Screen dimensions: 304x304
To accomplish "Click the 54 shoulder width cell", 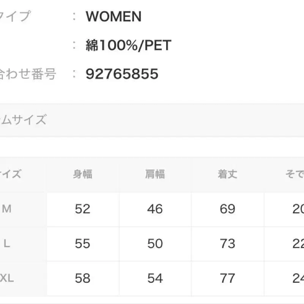I will point(155,279).
